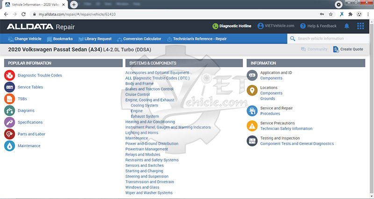Open Brakes and Traction Control
The image size is (374, 199).
(149, 89)
